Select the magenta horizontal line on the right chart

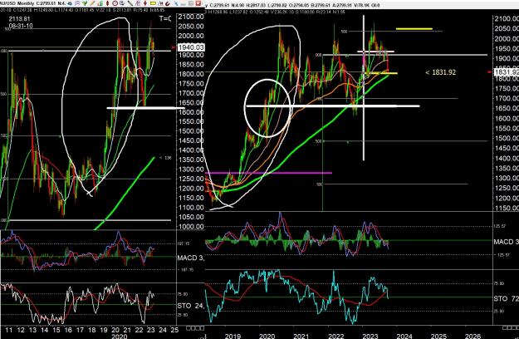[268, 173]
